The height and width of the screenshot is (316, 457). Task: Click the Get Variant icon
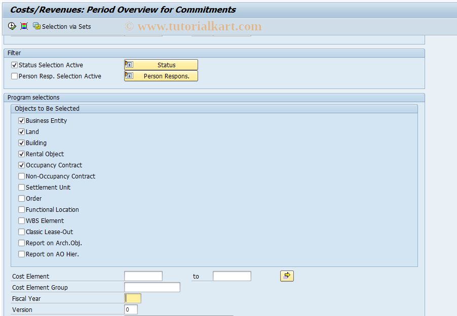click(x=24, y=26)
